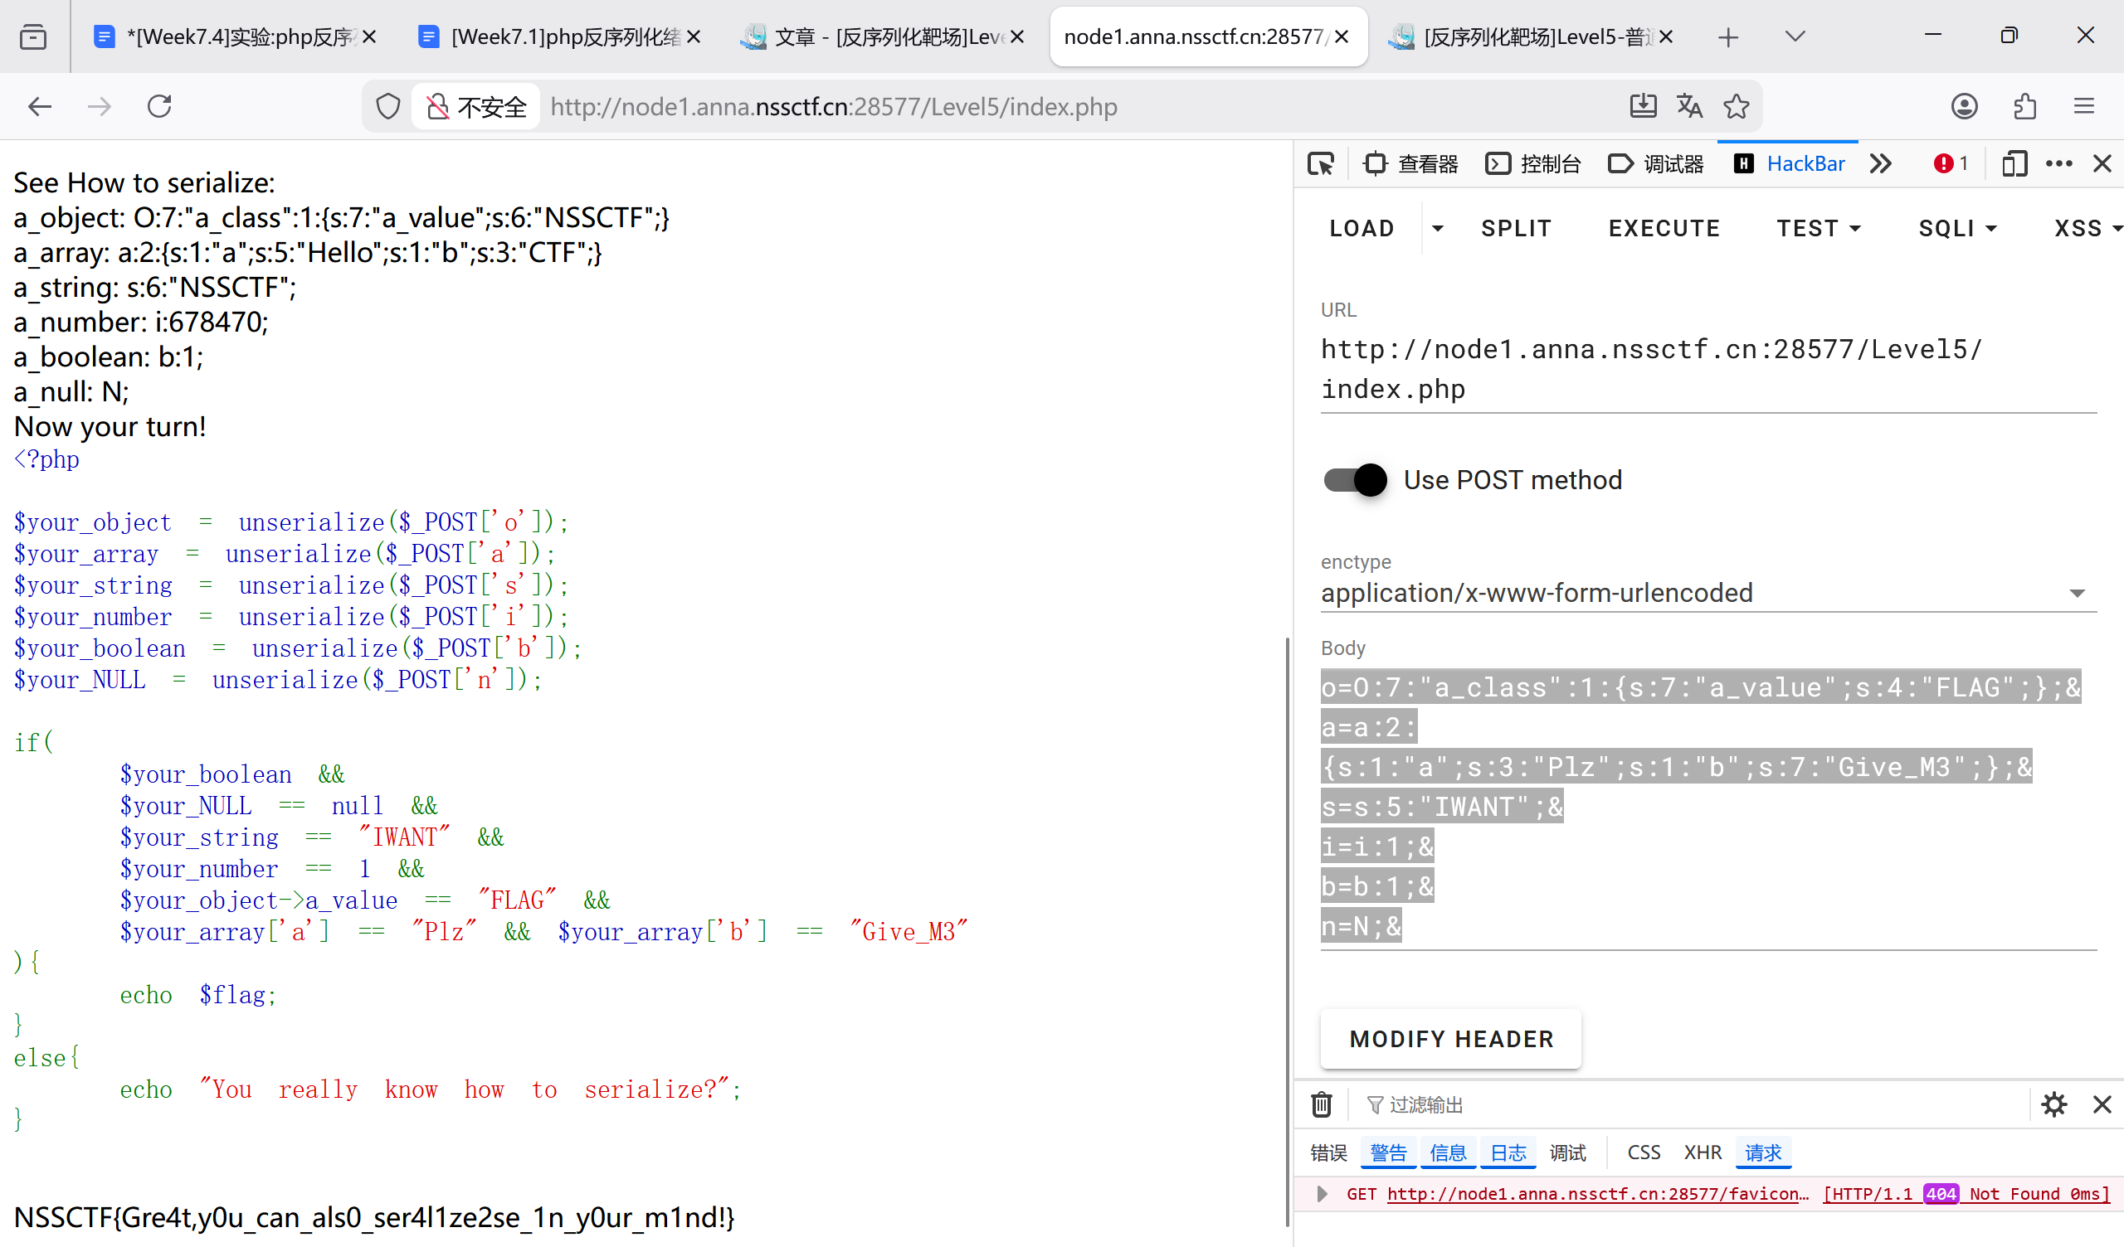The image size is (2124, 1247).
Task: Switch to the HackBar devtools tab
Action: click(x=1790, y=163)
